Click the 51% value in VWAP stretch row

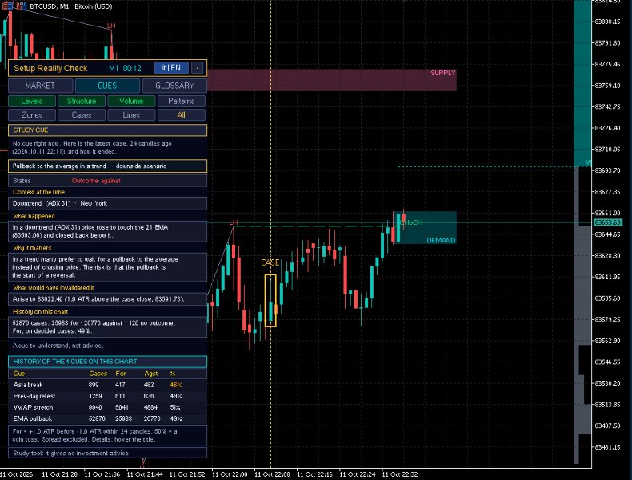[176, 407]
